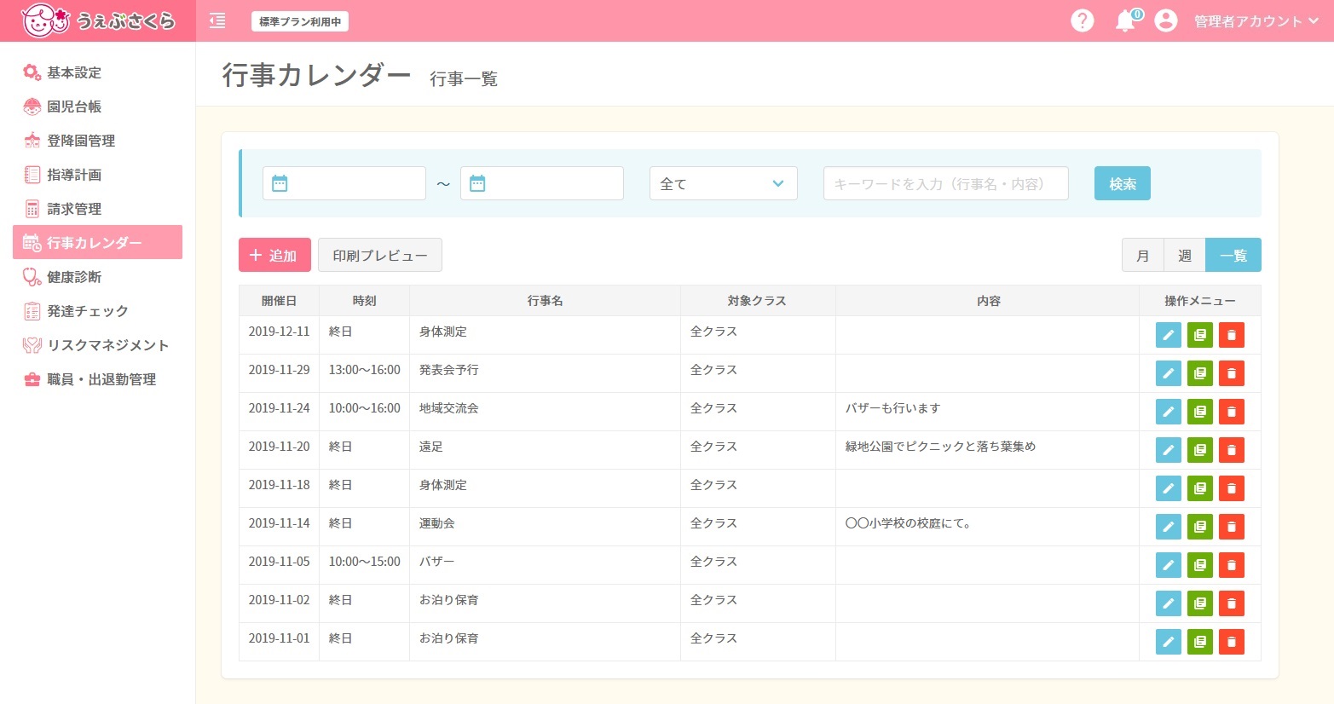Edit the 2019-11-18 身体測定 event

(x=1169, y=488)
